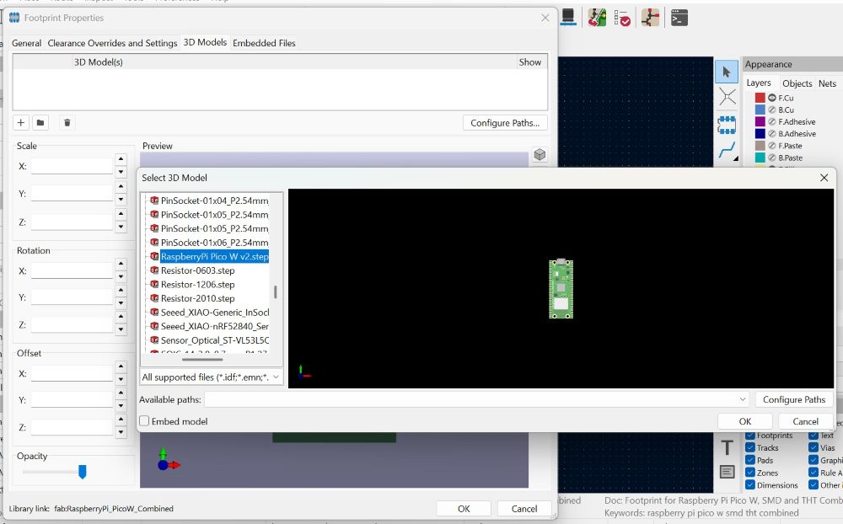Open the 3D cube view icon in Preview
Image resolution: width=843 pixels, height=524 pixels.
540,155
